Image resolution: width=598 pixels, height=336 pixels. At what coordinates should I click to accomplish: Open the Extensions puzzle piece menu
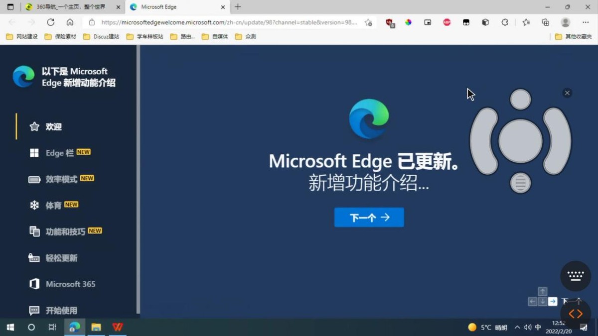pyautogui.click(x=505, y=22)
